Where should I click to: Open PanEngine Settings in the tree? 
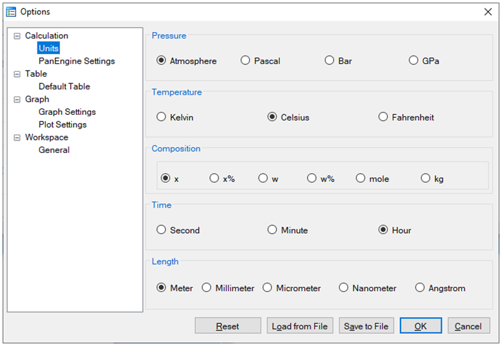coord(76,61)
